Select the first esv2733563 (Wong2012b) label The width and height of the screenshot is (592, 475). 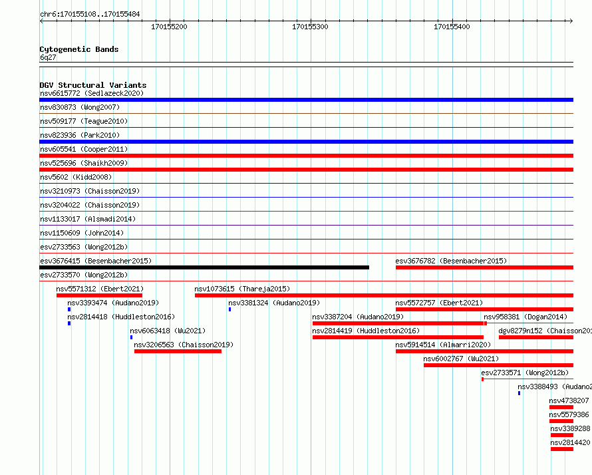pyautogui.click(x=84, y=247)
